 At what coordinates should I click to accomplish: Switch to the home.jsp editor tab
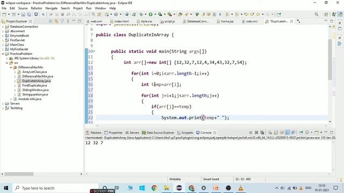point(225,21)
